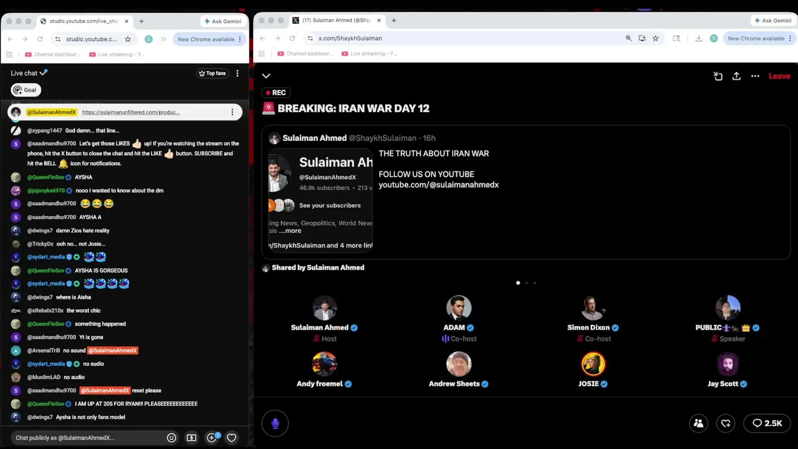798x449 pixels.
Task: Click Ask Gemini in the X window
Action: (x=772, y=21)
